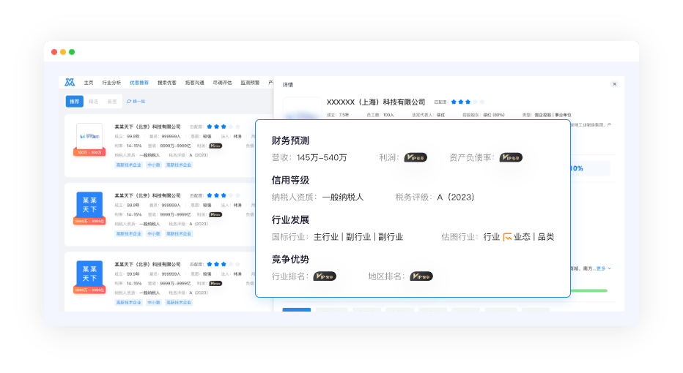Screen dimensions: 683x373
Task: Click the orange 100万-900万 badge
Action: point(89,152)
